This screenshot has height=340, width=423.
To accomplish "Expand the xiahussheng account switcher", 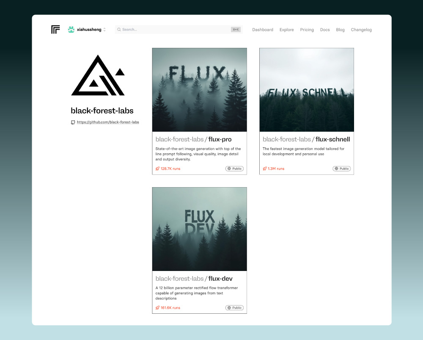I will 104,30.
